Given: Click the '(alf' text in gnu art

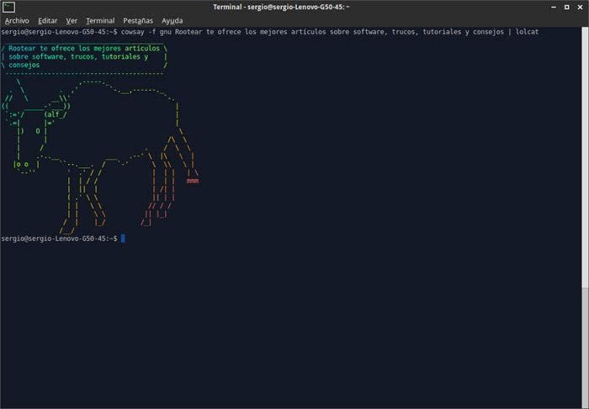Looking at the screenshot, I should [52, 114].
